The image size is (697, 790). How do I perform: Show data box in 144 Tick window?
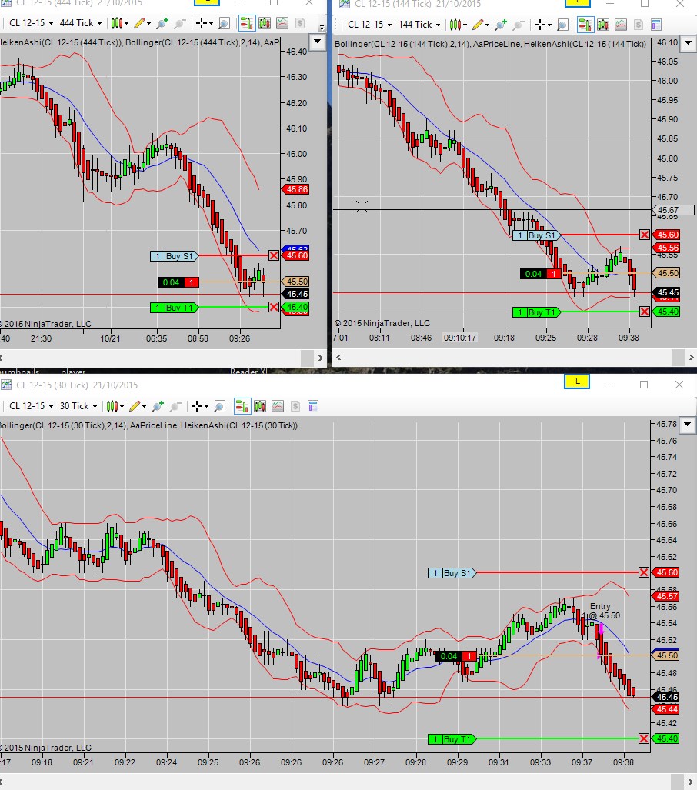[563, 24]
